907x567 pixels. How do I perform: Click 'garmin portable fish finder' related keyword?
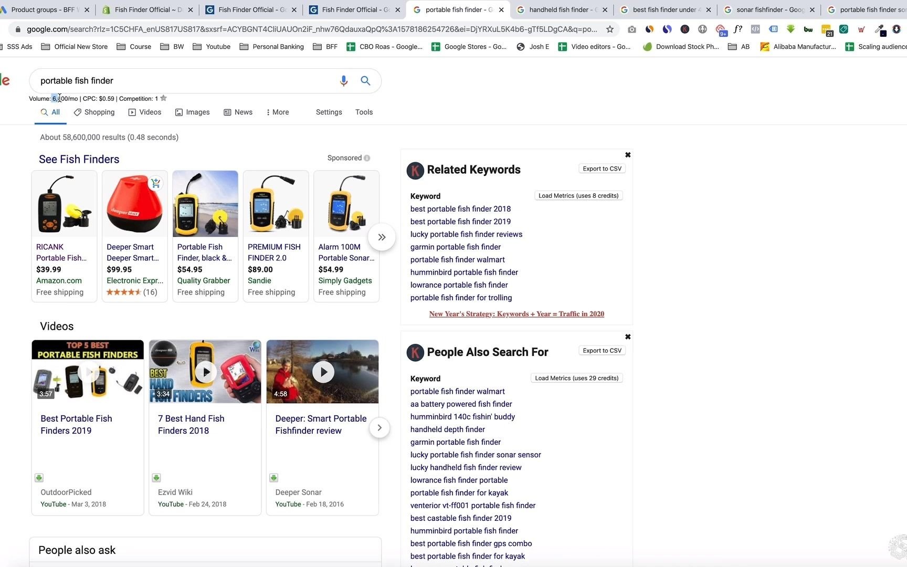(456, 247)
